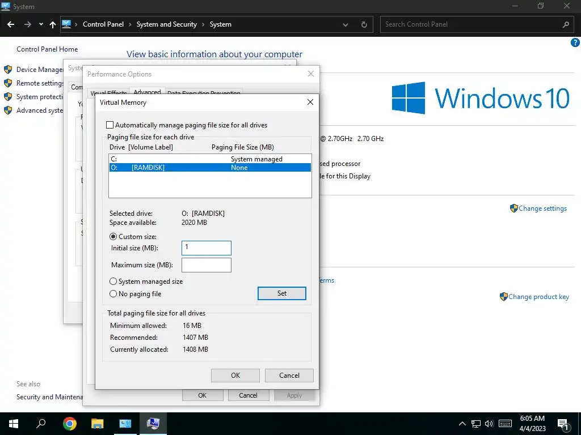581x435 pixels.
Task: Select the O: [RAMDISK] drive row
Action: point(210,168)
